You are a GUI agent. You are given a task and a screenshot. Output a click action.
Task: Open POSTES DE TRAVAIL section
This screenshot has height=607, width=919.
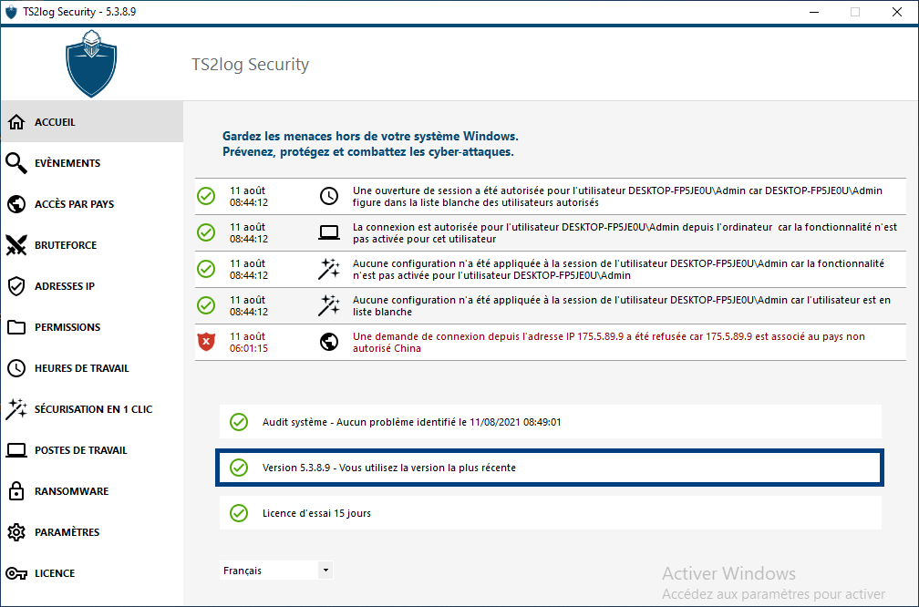[92, 450]
